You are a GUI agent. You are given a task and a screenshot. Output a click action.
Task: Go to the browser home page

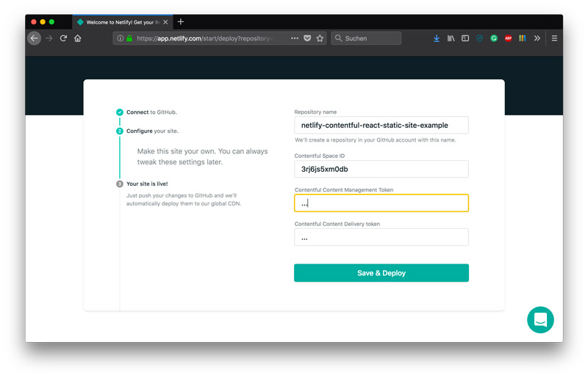(78, 38)
